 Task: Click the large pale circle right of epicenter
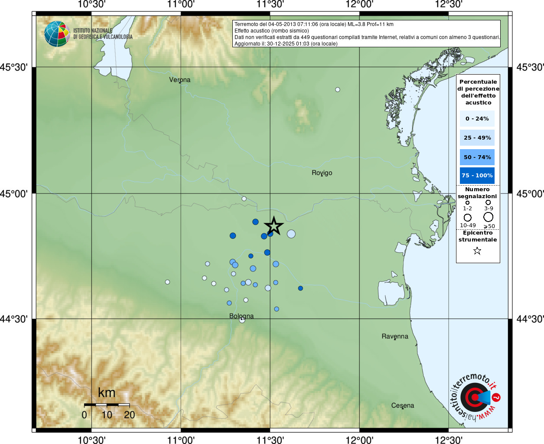291,234
